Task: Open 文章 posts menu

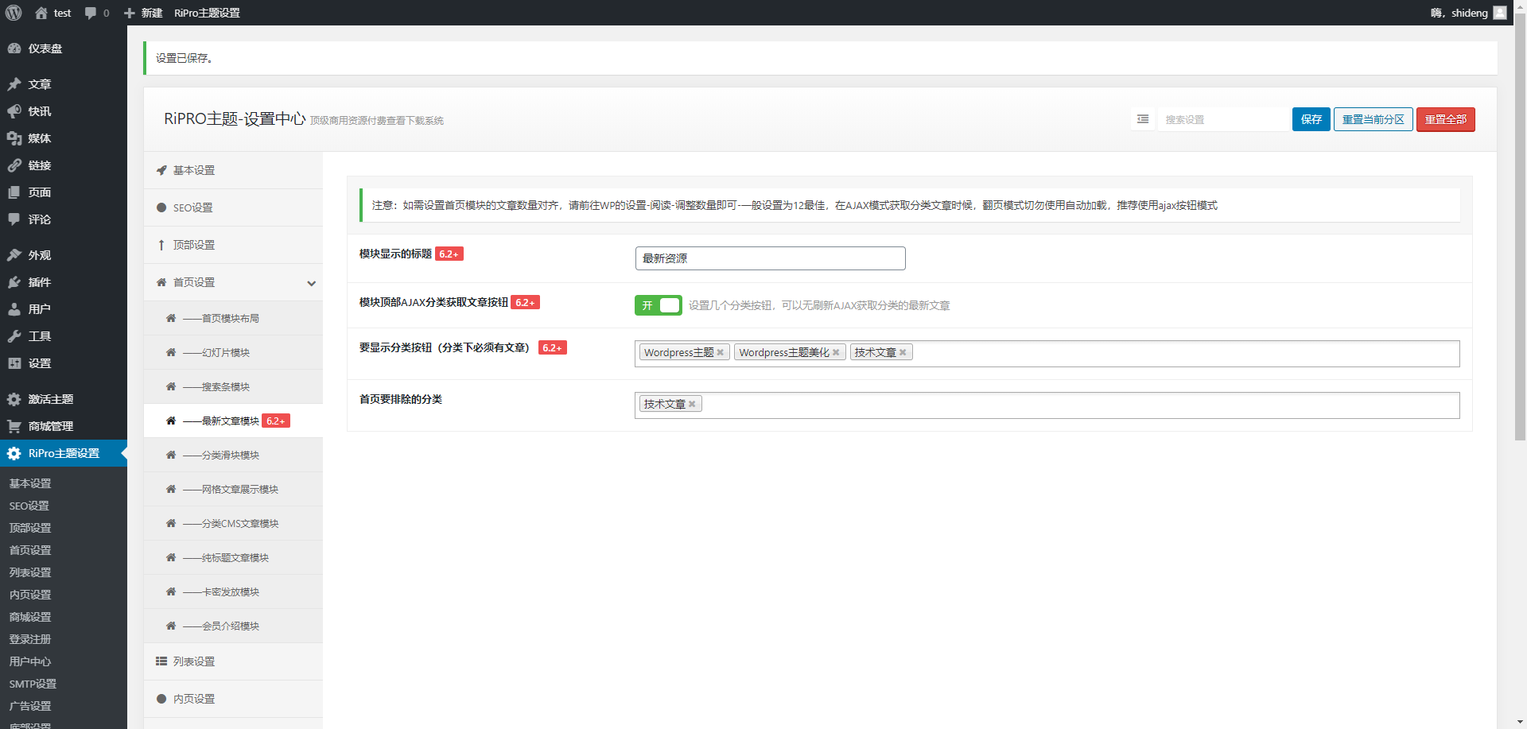Action: (64, 84)
